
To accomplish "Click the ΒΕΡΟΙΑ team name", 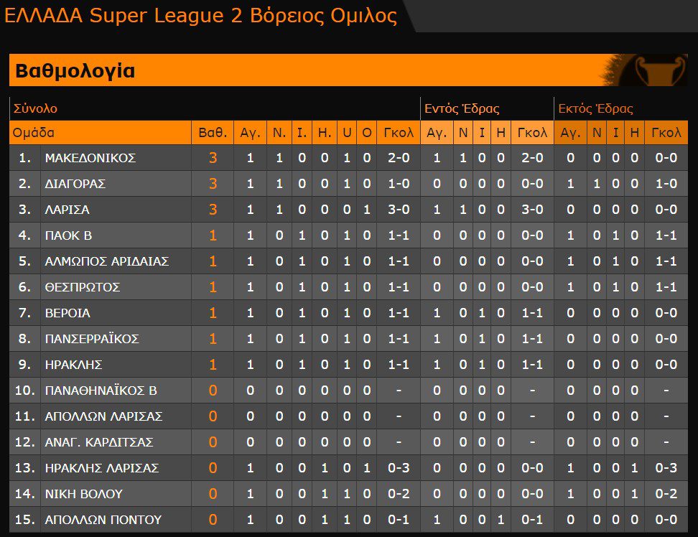I will (67, 313).
